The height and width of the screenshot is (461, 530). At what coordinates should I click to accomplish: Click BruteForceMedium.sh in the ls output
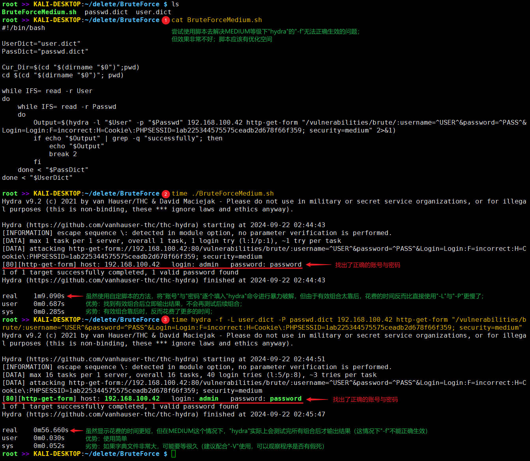point(39,12)
